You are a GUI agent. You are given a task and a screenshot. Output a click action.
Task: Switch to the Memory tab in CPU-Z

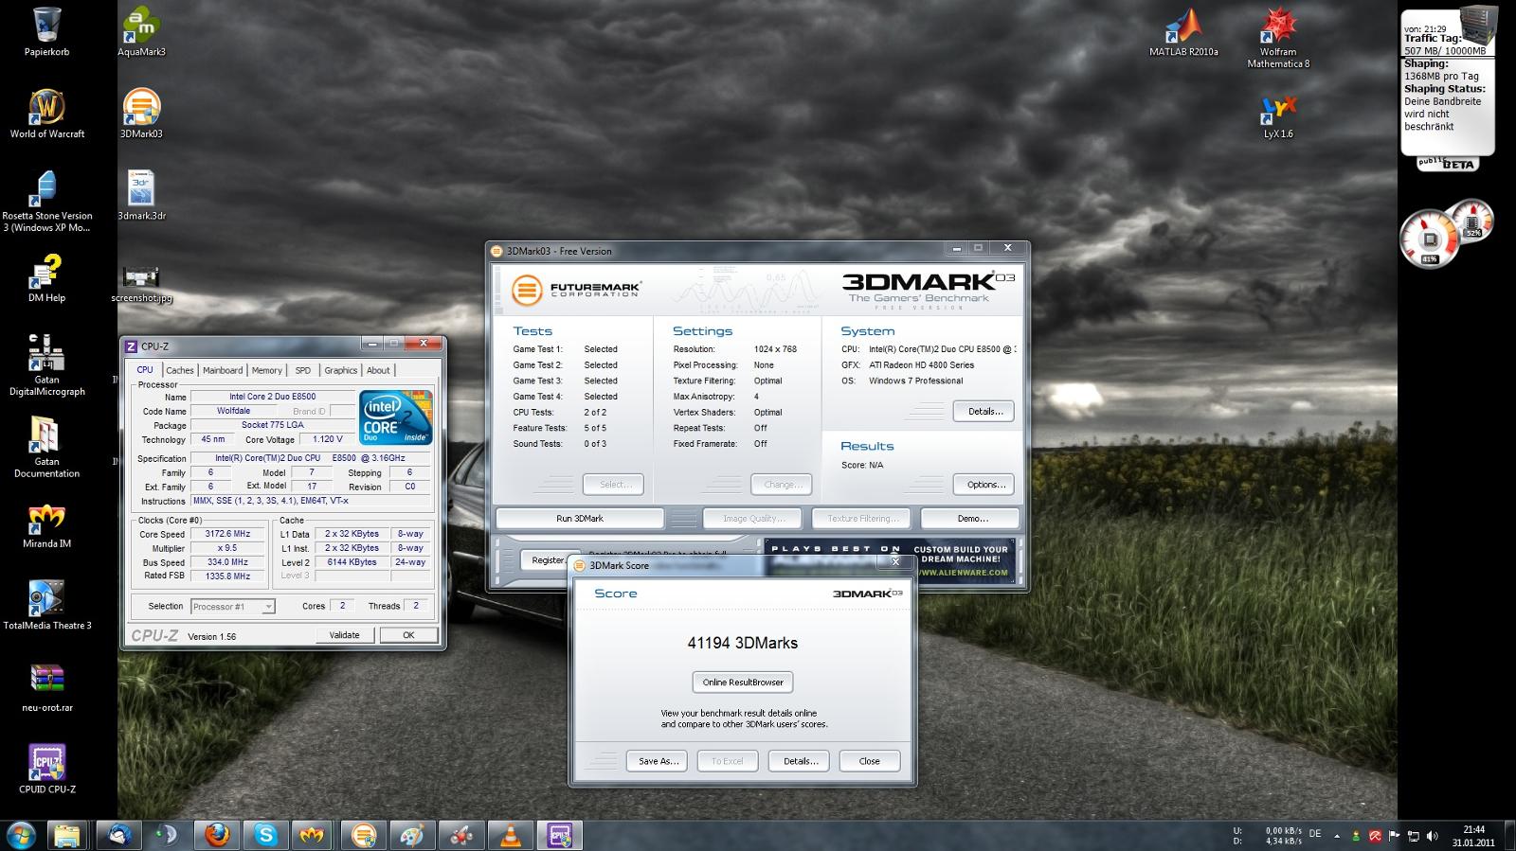[266, 370]
